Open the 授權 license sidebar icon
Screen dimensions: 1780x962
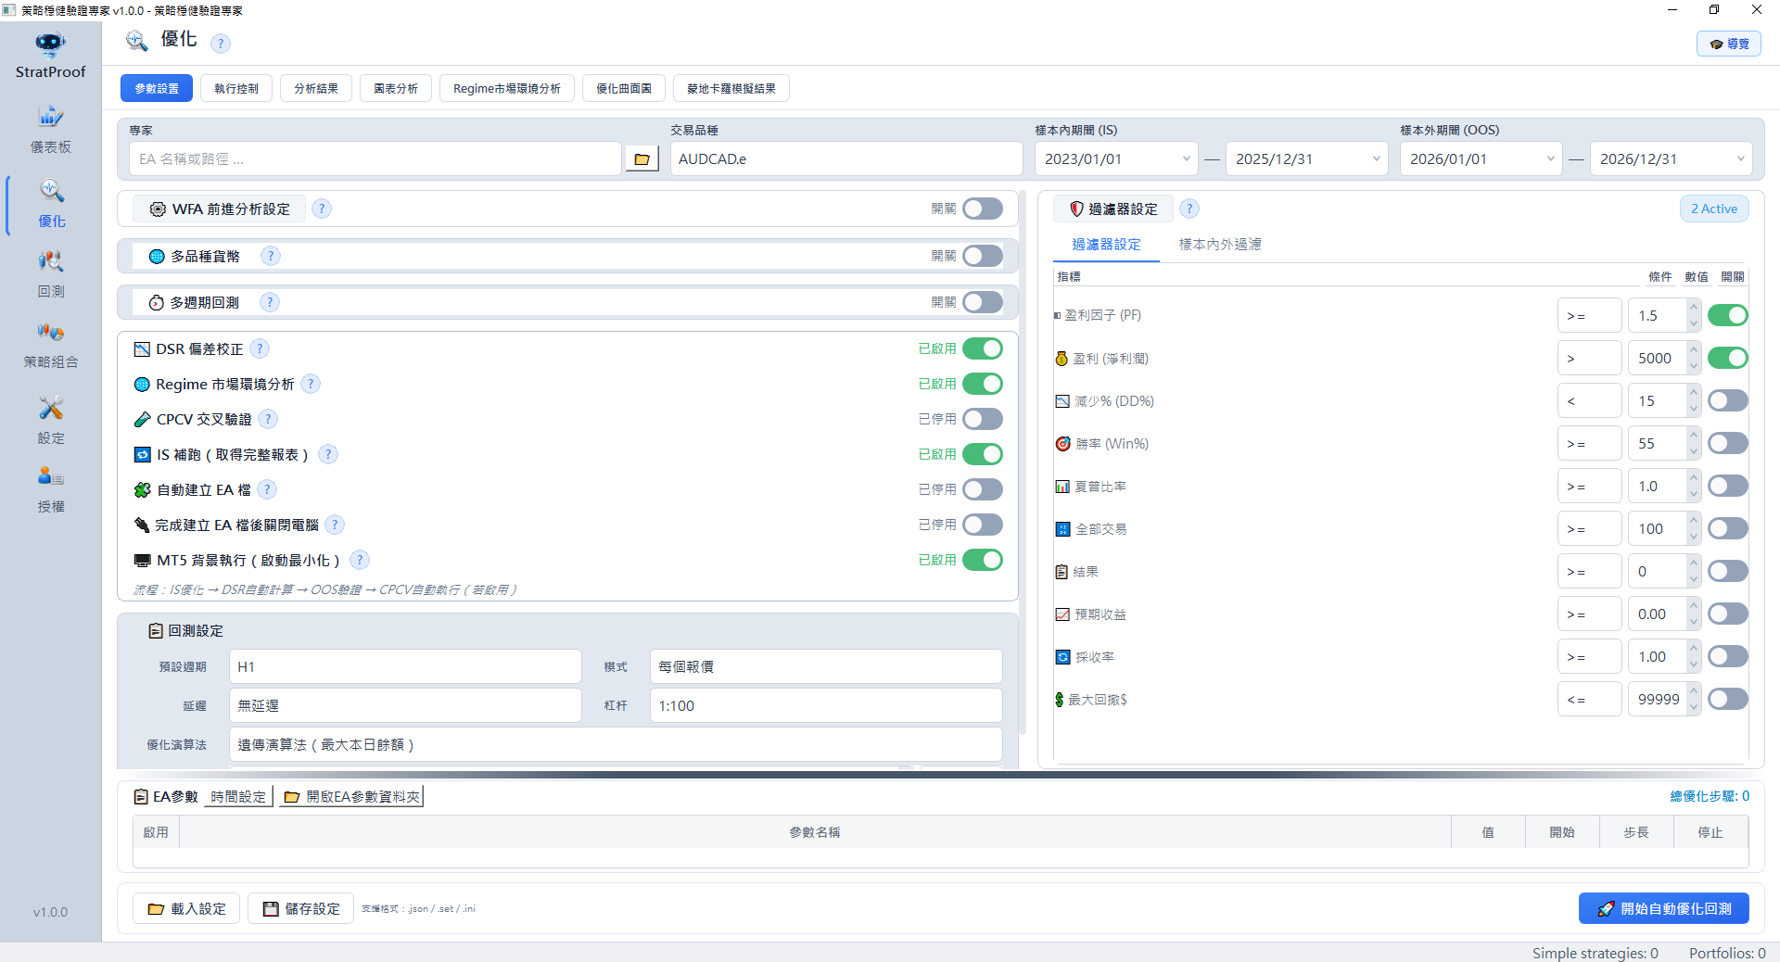pos(51,476)
